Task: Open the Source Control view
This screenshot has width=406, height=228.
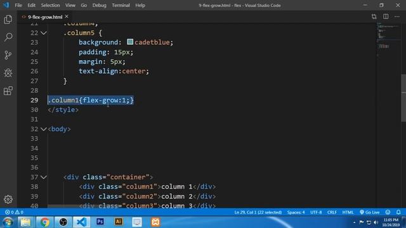Action: (x=8, y=55)
